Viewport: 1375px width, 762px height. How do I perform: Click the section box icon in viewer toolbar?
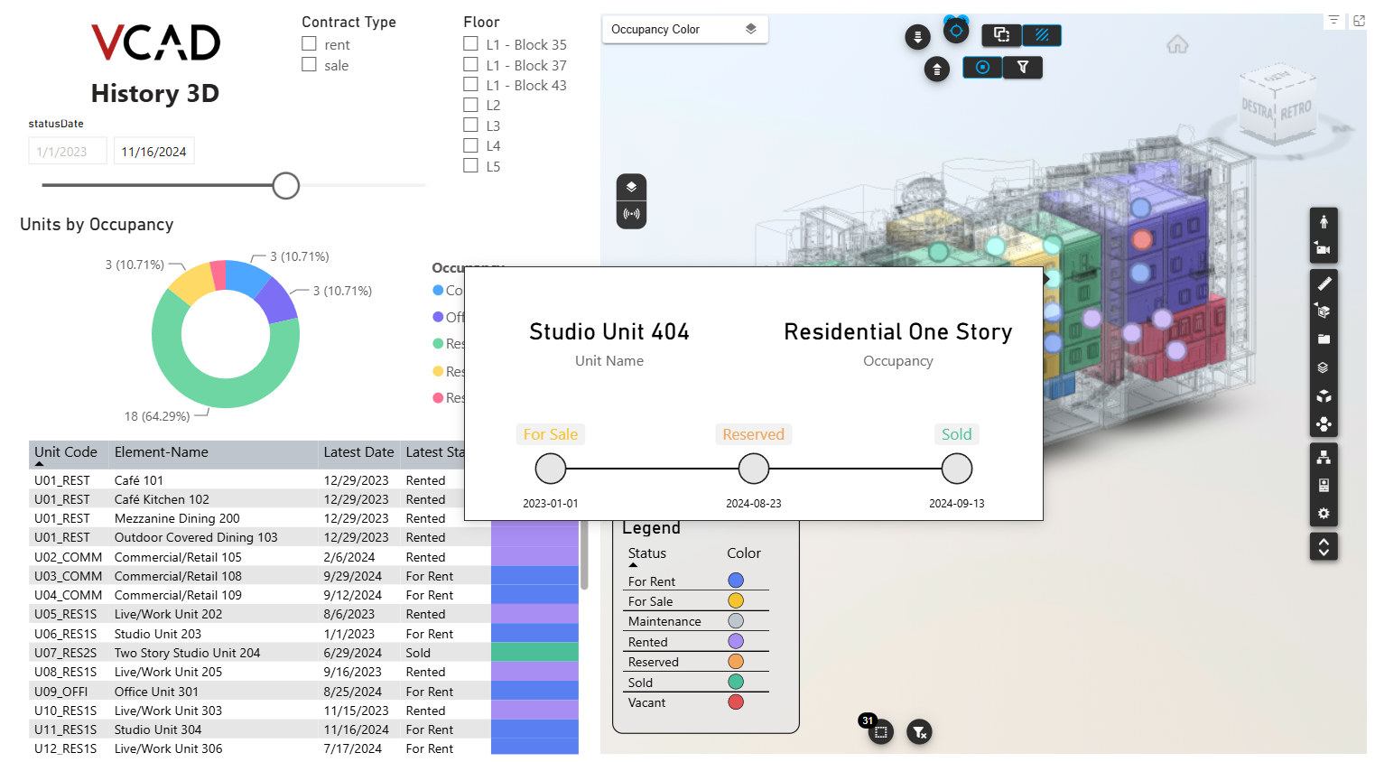coord(1324,311)
